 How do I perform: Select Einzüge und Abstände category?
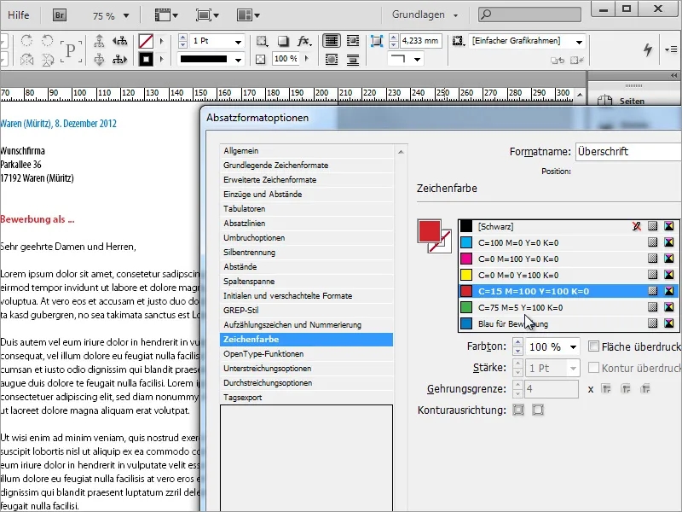[x=307, y=195]
